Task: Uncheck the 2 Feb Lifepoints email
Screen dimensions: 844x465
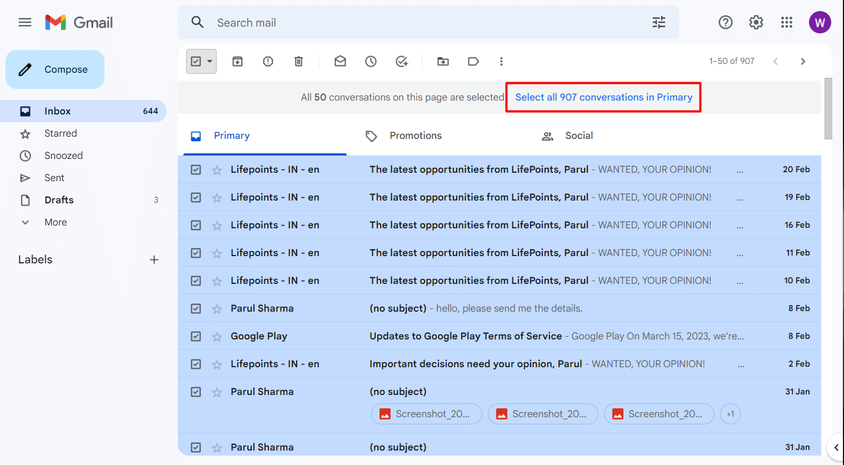Action: pyautogui.click(x=196, y=364)
